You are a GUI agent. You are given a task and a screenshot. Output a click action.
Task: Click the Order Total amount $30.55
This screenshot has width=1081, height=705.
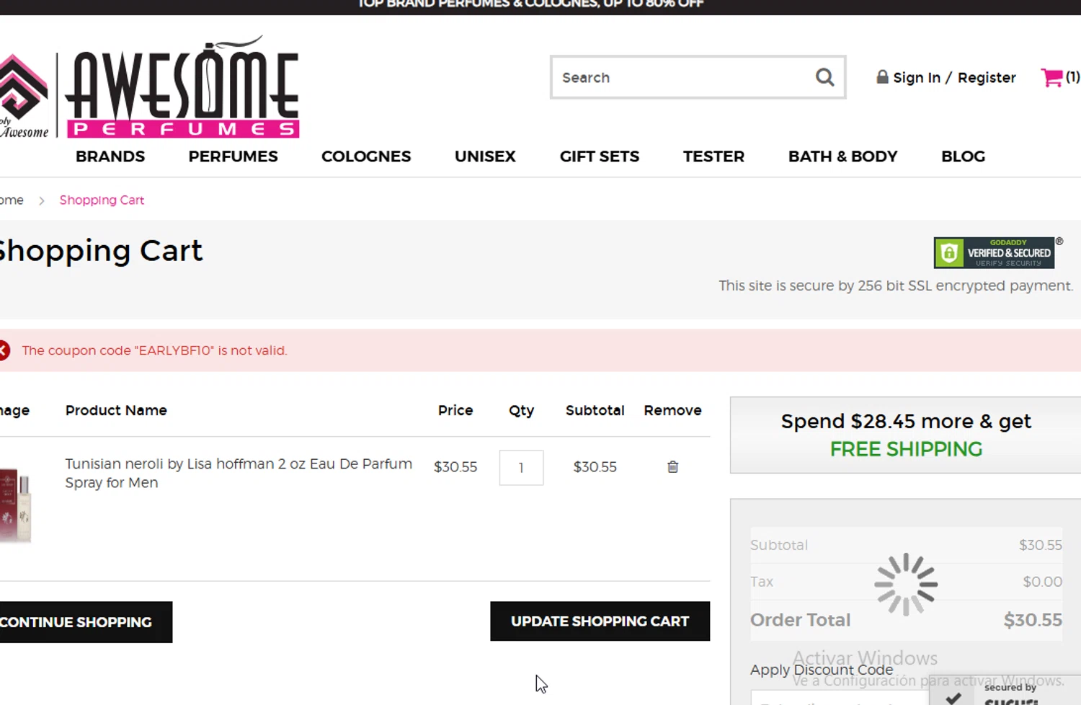pos(1033,620)
